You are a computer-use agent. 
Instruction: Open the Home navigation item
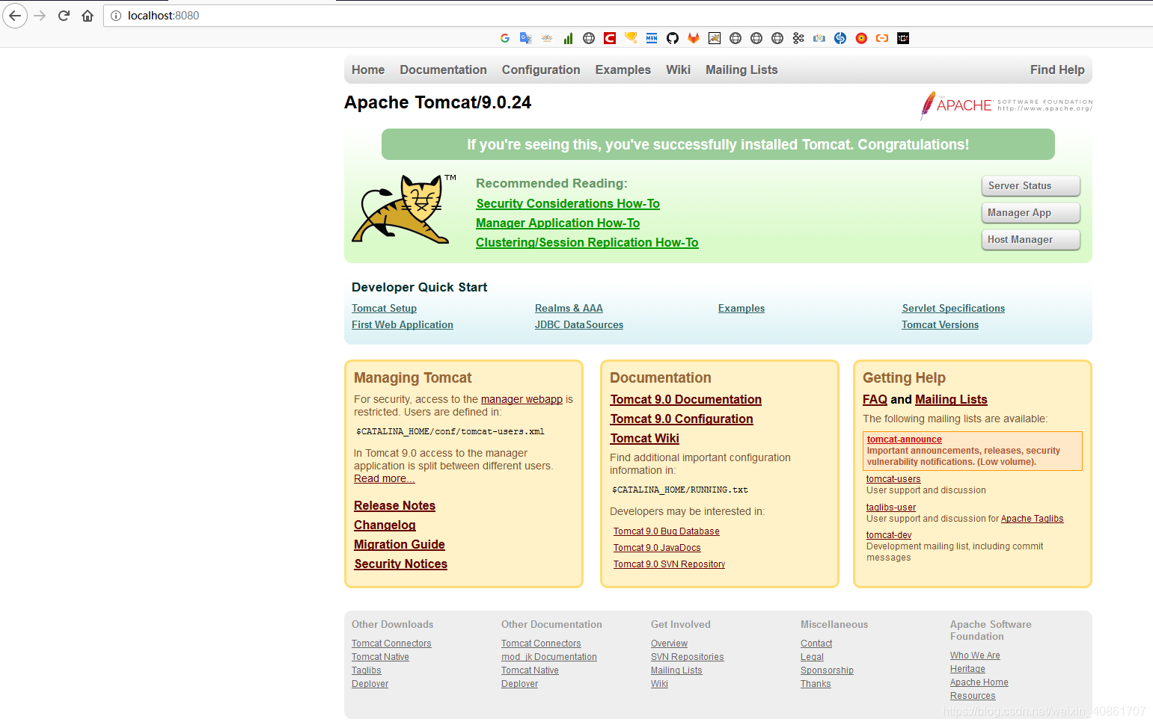(x=368, y=70)
